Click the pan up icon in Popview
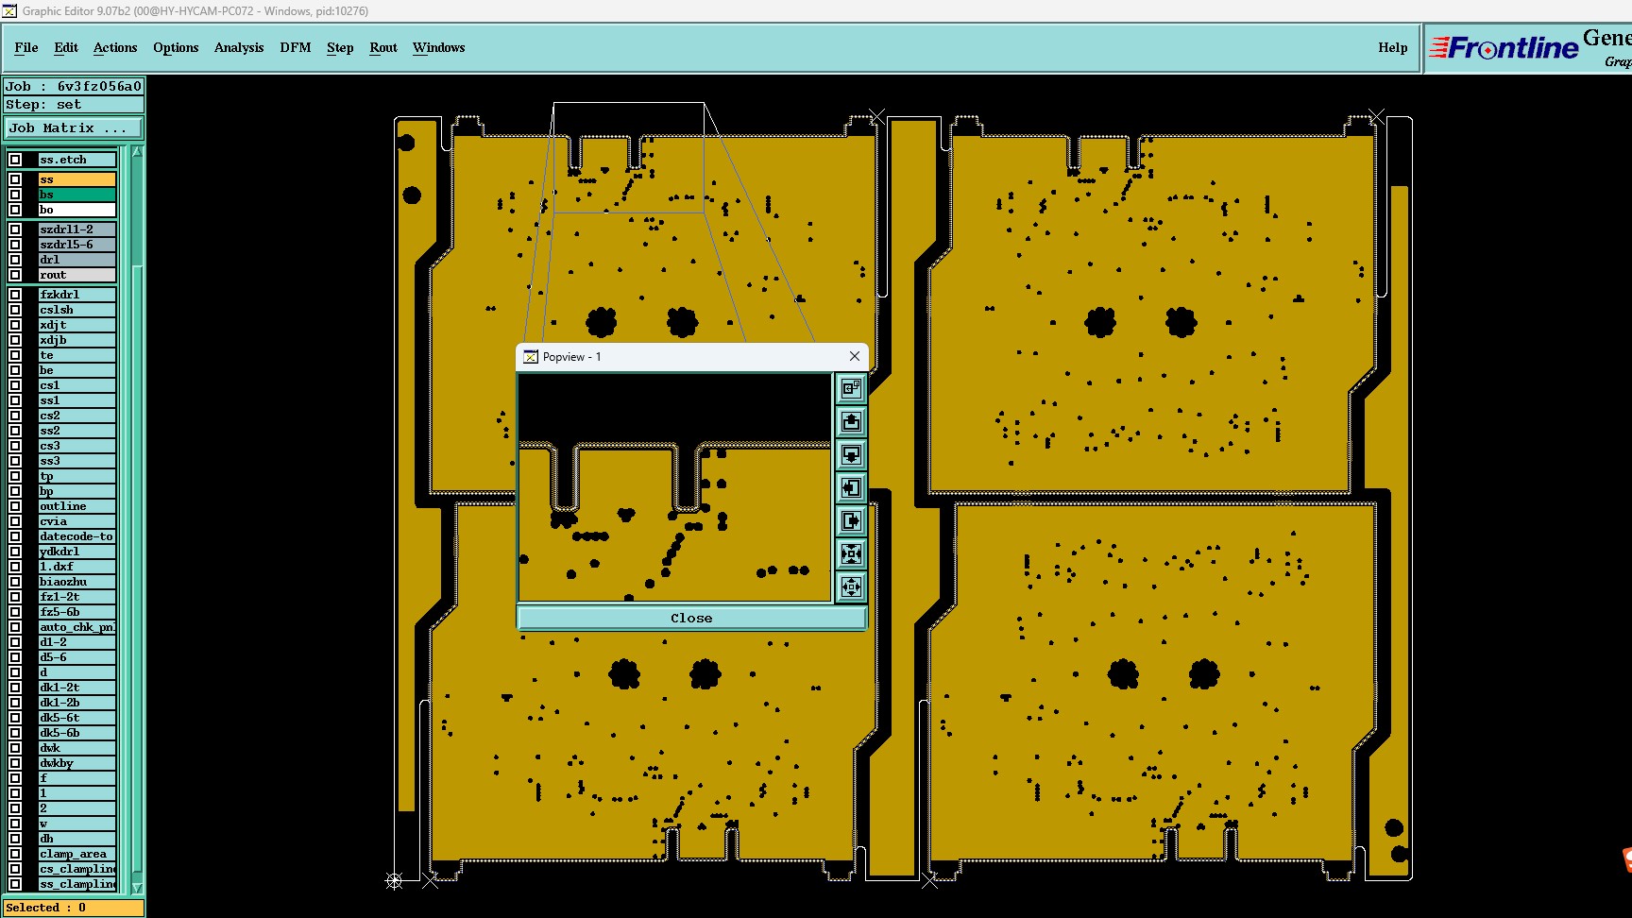The width and height of the screenshot is (1632, 918). pyautogui.click(x=851, y=421)
